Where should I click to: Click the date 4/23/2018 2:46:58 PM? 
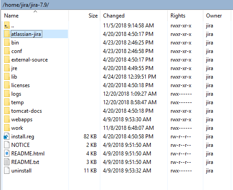128,51
